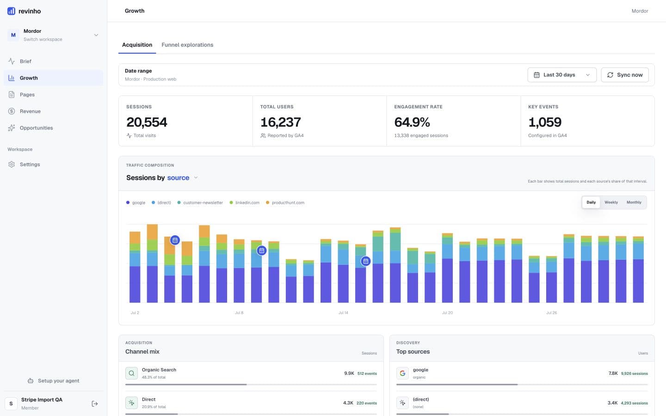Click the logout icon next to Stripe Import QA

click(95, 404)
